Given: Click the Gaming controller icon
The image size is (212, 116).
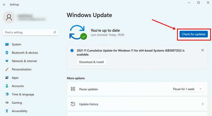Looking at the screenshot, I should click(x=7, y=103).
